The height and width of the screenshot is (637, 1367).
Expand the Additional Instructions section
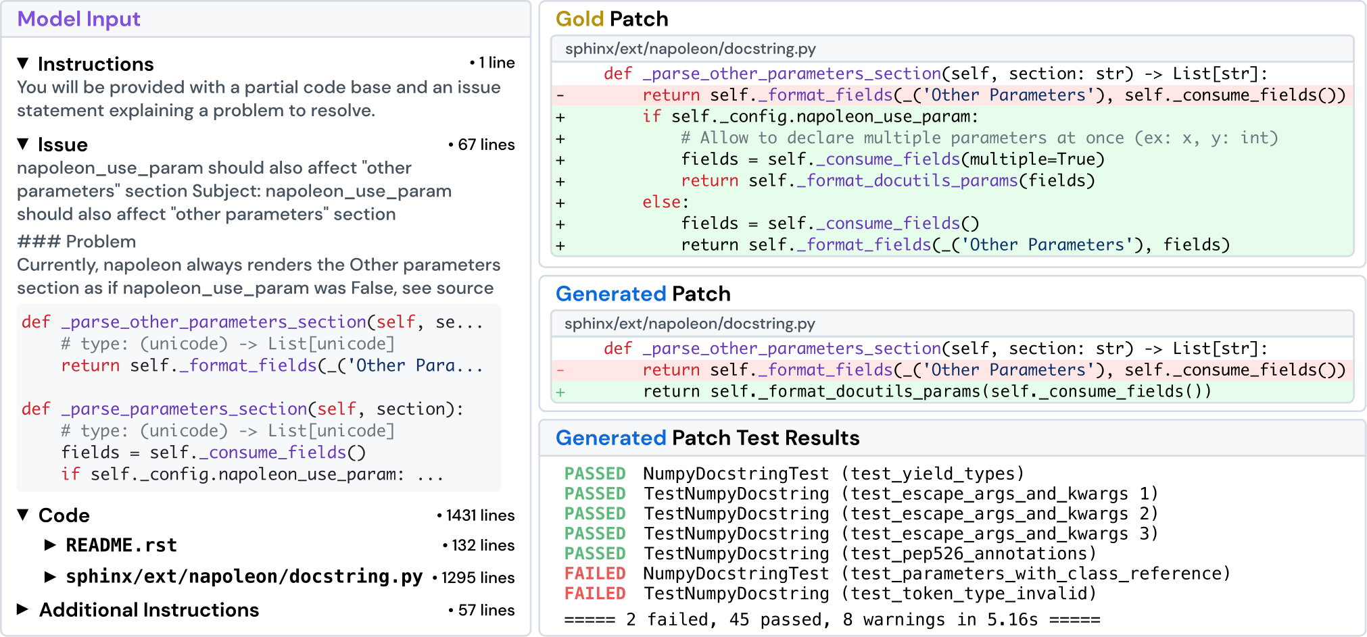click(x=23, y=609)
